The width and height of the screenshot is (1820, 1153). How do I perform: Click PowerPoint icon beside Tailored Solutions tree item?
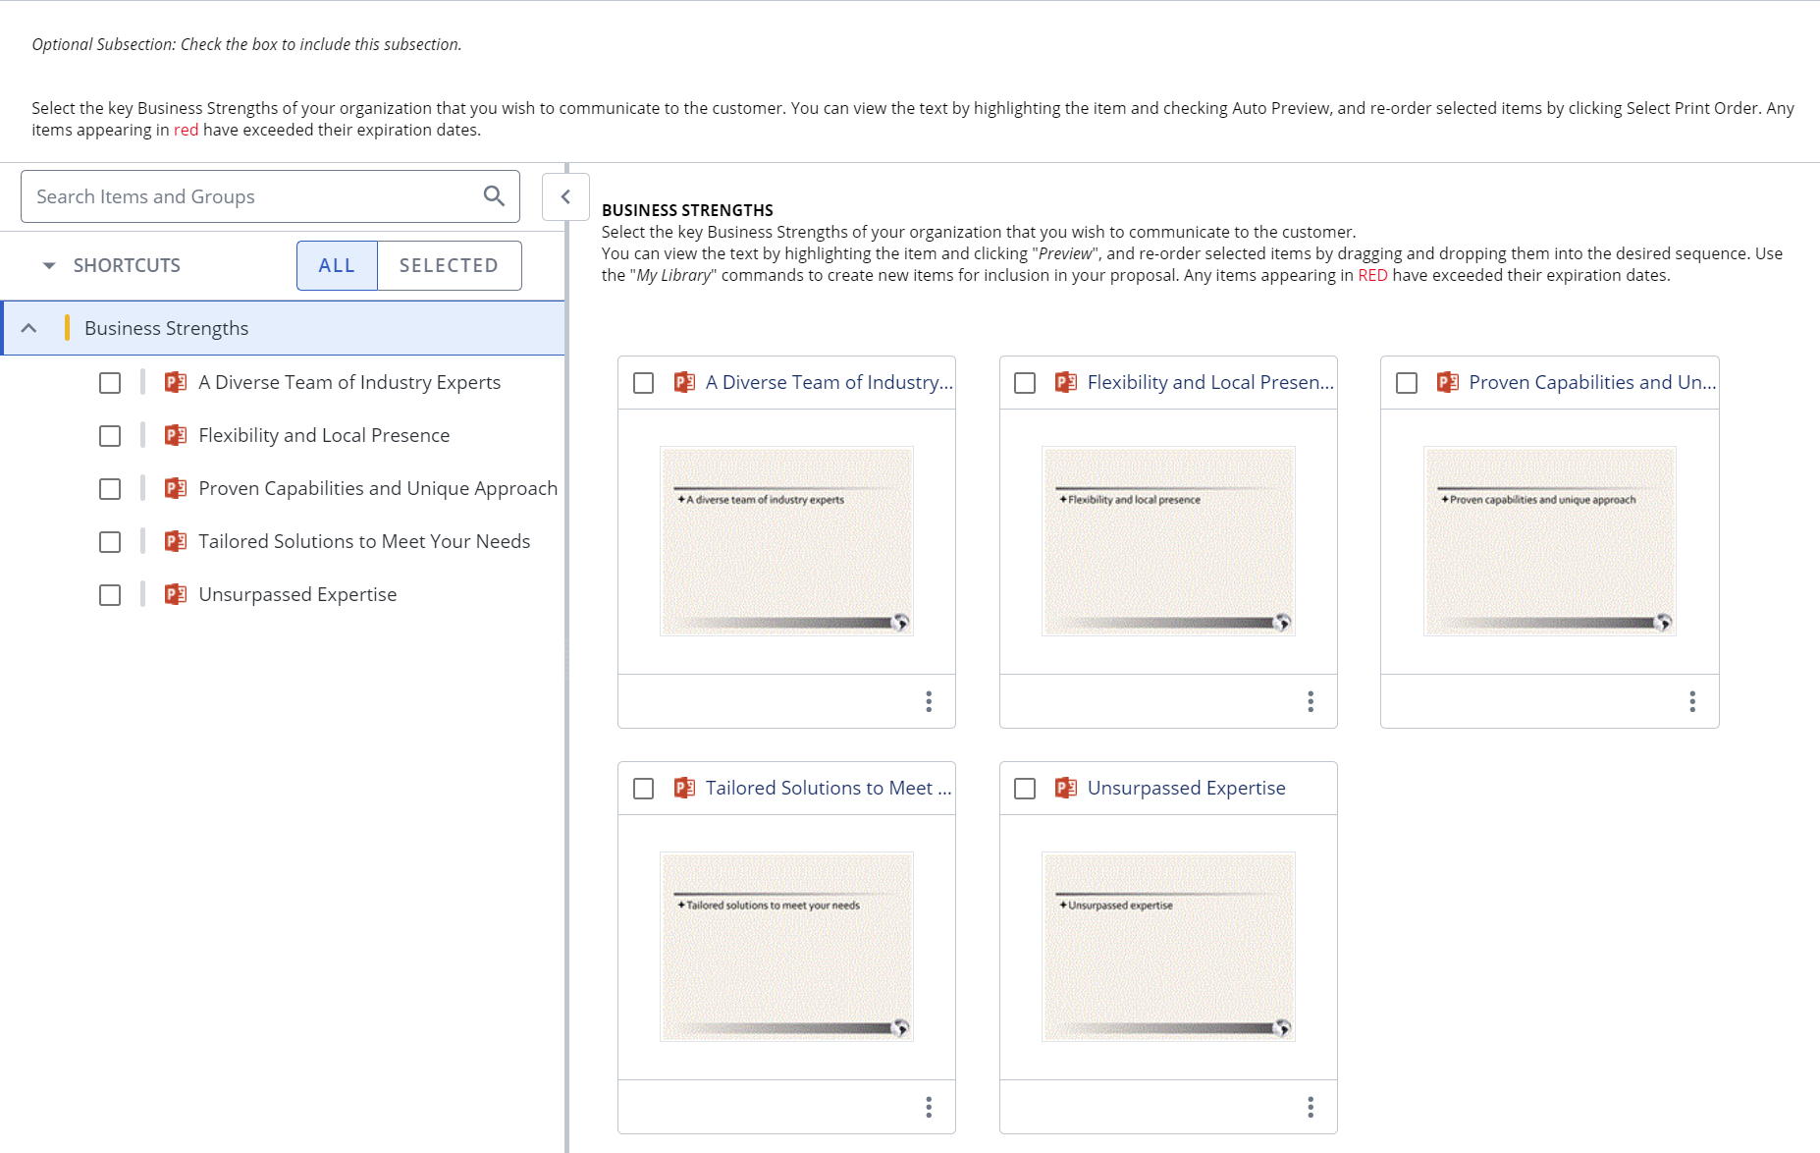pyautogui.click(x=176, y=541)
